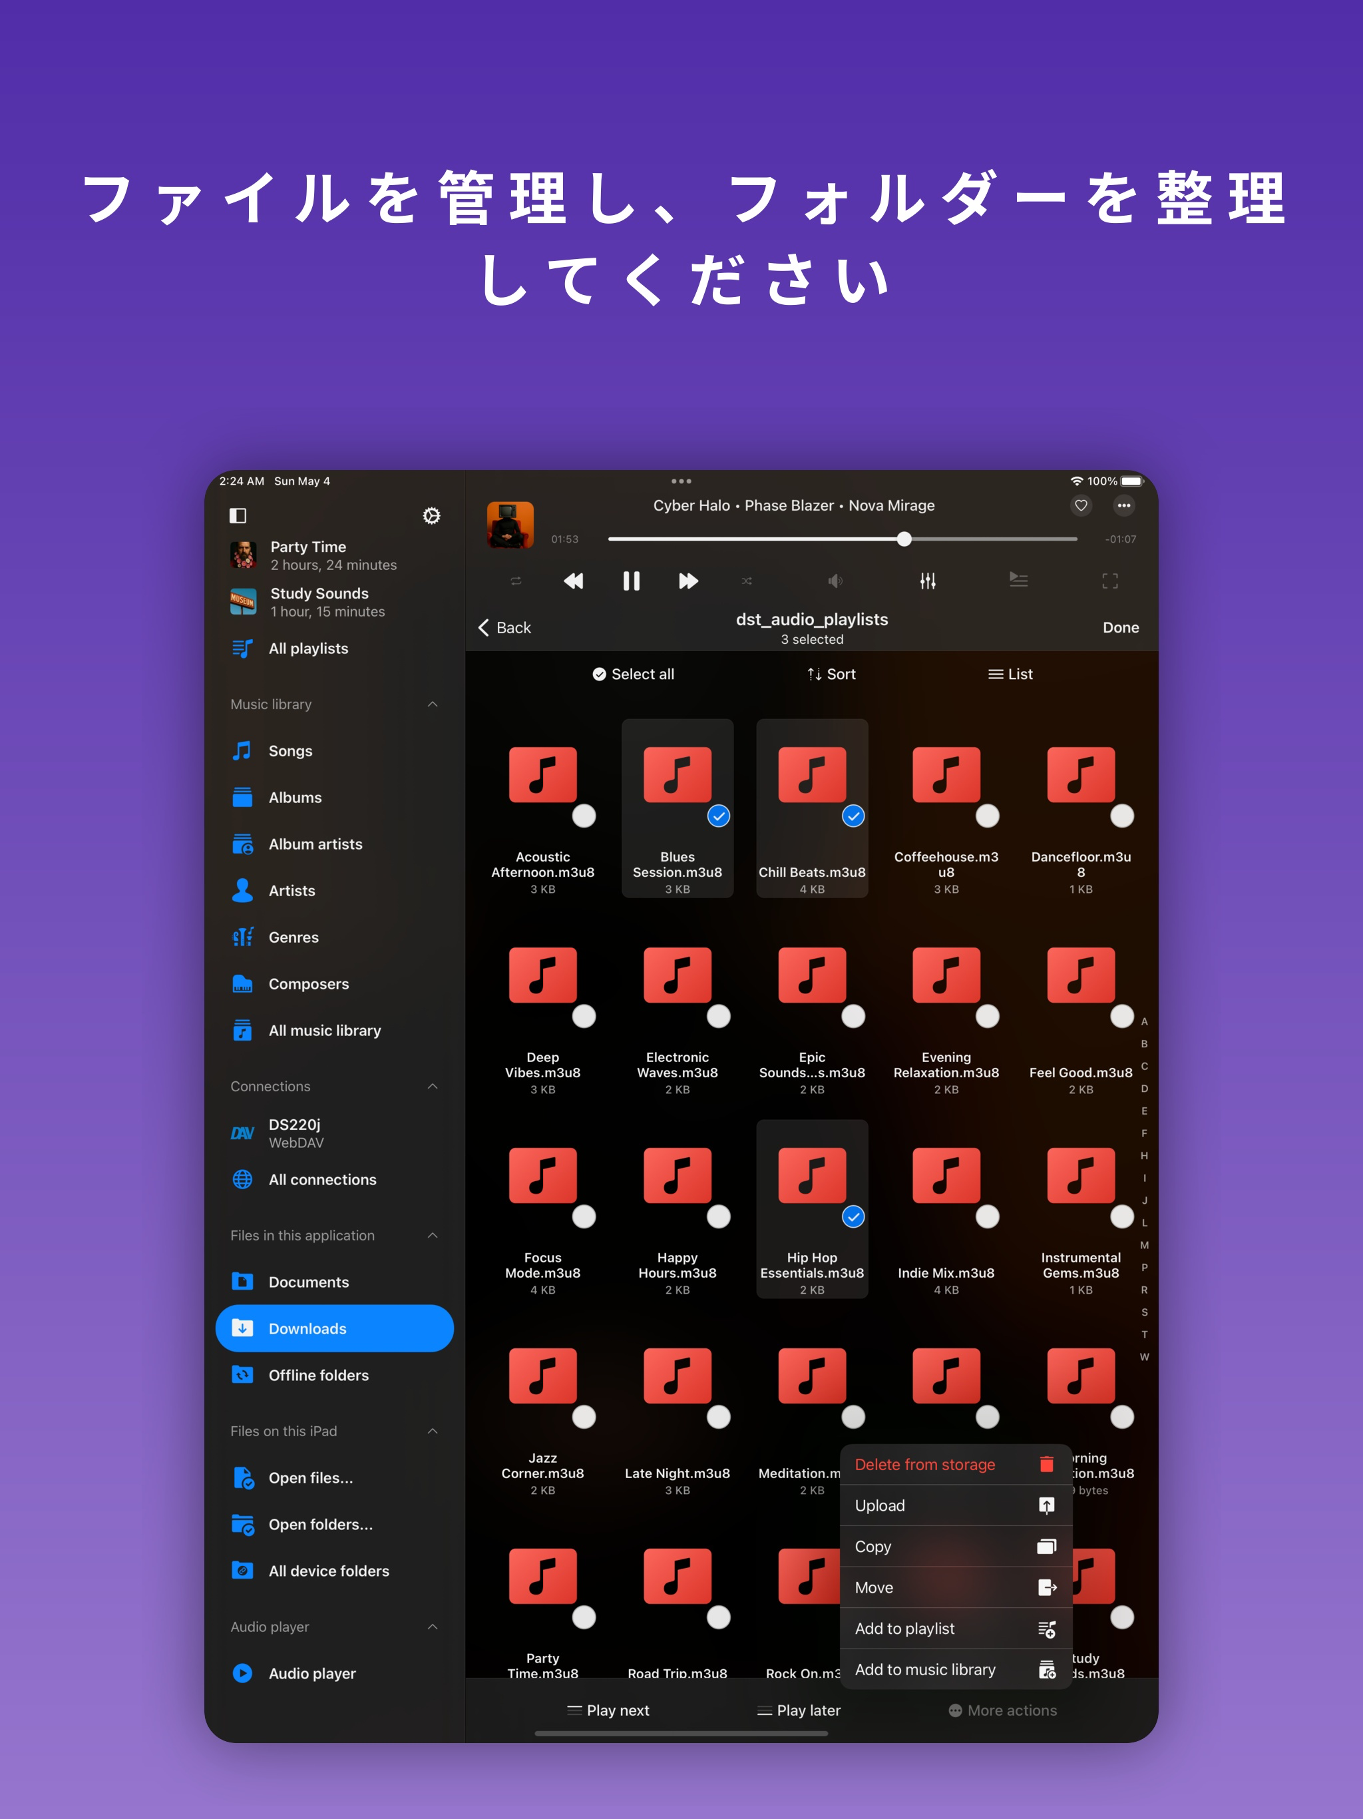This screenshot has width=1363, height=1819.
Task: Deselect Chill Beats.m3u8 checkbox
Action: (x=853, y=816)
